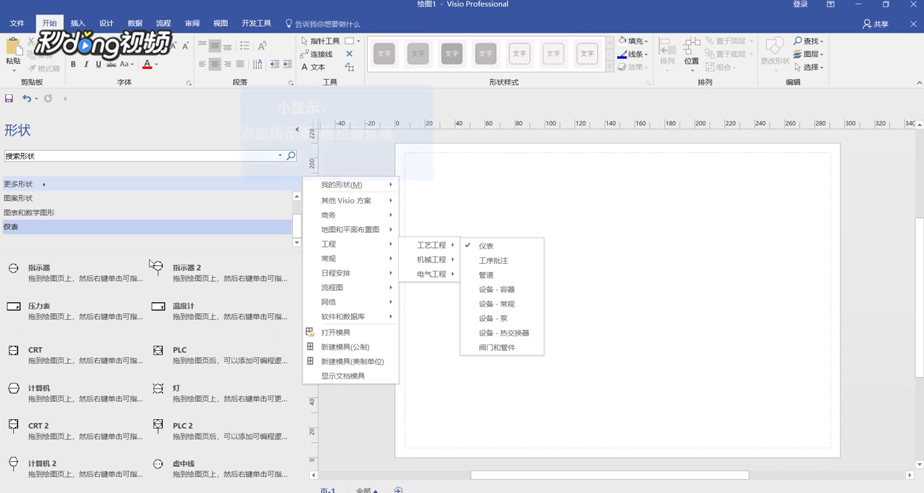The image size is (924, 493).
Task: Select the 图表和数学图形 stencil
Action: click(147, 212)
